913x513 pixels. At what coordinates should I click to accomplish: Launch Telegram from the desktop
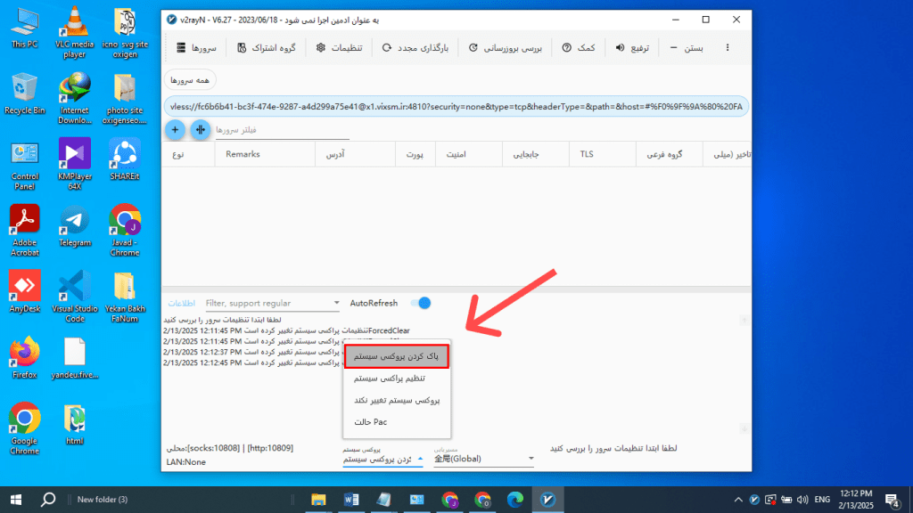(x=75, y=221)
